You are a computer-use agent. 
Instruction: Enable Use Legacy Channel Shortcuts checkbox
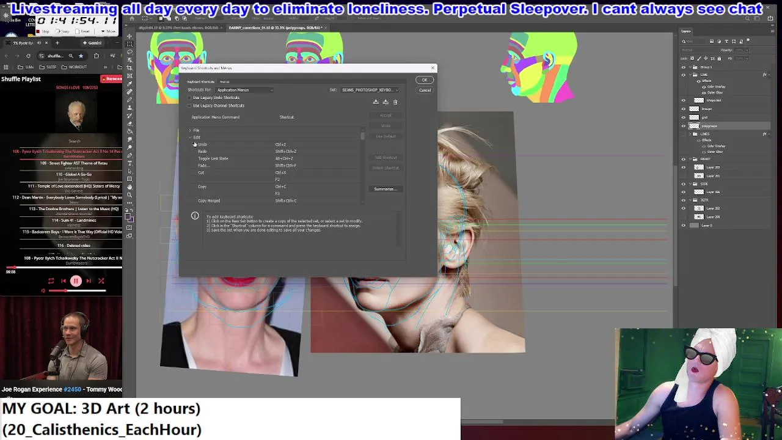click(189, 106)
